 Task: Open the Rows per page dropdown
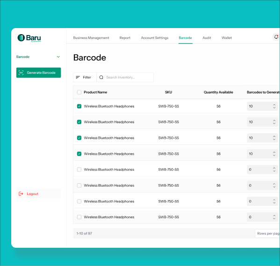click(x=267, y=233)
